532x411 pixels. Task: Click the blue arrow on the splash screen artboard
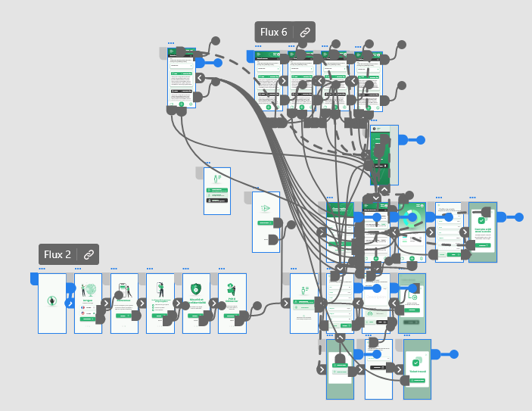tap(69, 304)
